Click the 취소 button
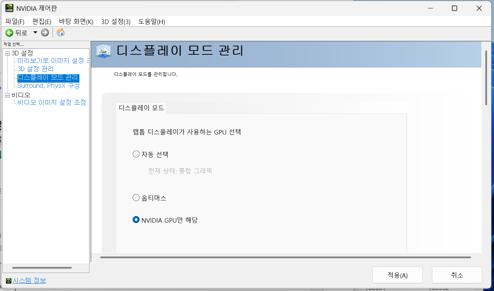Image resolution: width=494 pixels, height=291 pixels. (457, 275)
